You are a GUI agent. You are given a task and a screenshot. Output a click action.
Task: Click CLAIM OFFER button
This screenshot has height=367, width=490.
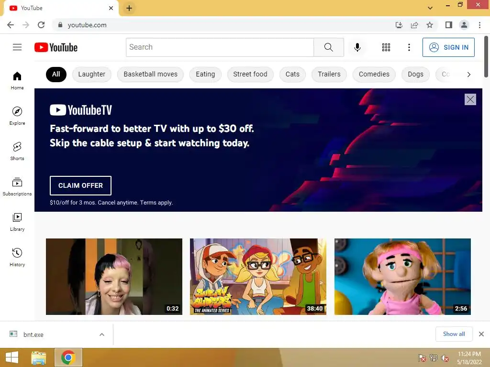tap(80, 185)
